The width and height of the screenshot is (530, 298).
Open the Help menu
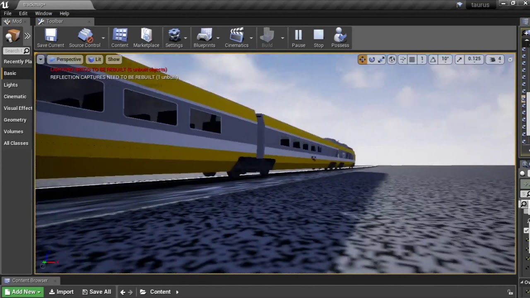point(64,13)
